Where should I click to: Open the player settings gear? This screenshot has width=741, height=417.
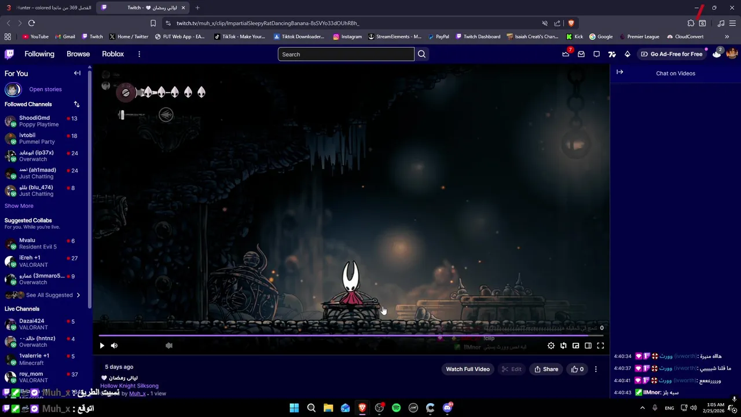point(551,346)
